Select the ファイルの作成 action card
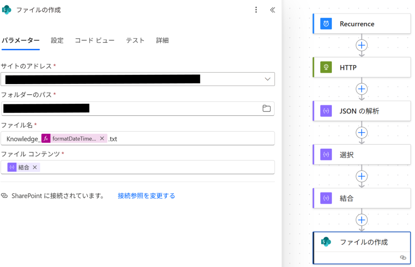 (x=362, y=248)
